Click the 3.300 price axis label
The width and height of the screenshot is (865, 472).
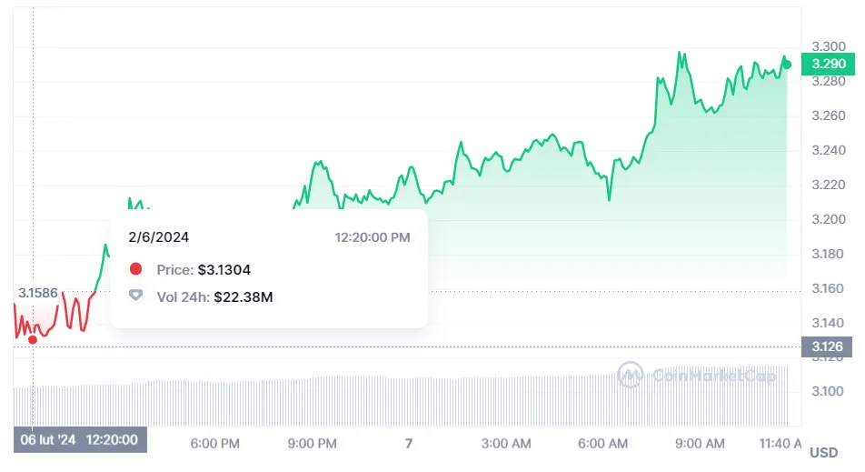[828, 46]
